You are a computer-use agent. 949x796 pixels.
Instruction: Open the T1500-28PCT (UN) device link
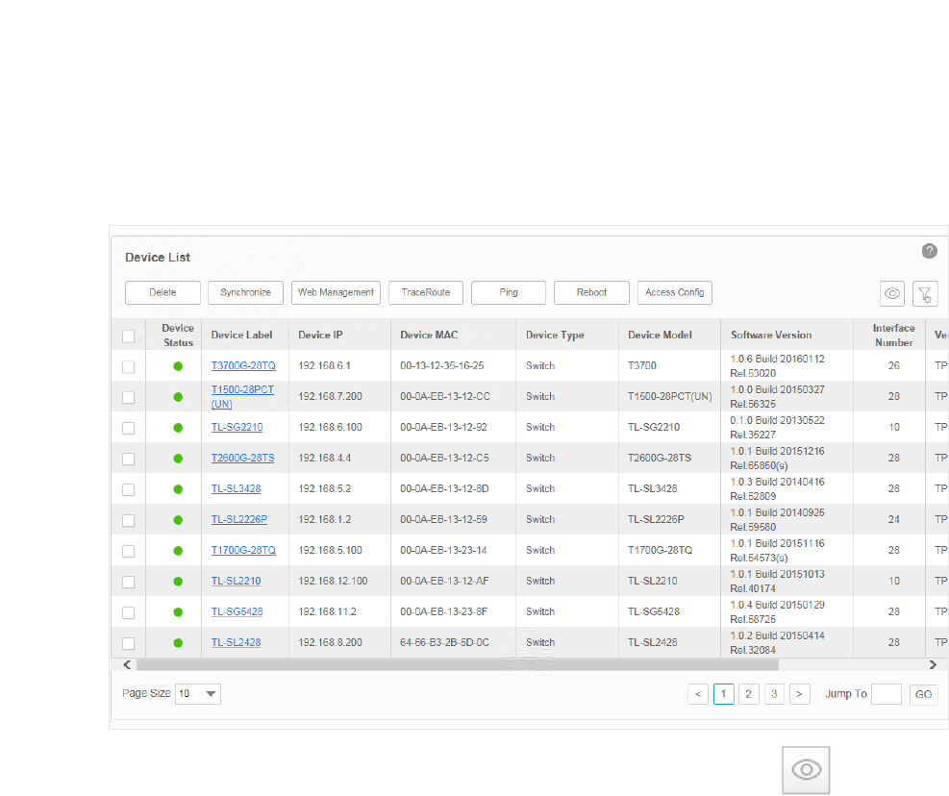click(x=242, y=396)
